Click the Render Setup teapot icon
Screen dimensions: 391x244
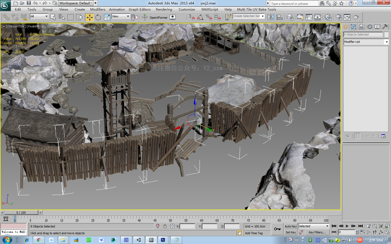(338, 18)
